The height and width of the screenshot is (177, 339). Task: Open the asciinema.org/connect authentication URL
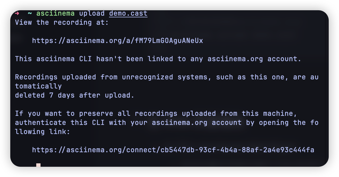173,150
